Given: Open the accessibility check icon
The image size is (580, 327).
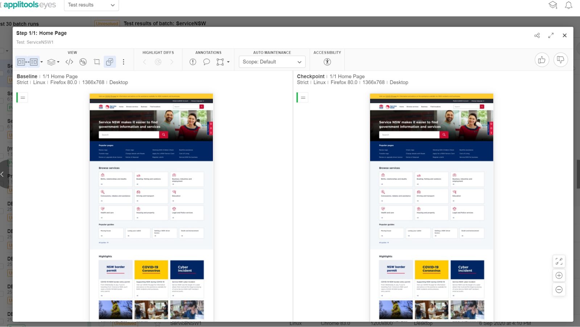Looking at the screenshot, I should pyautogui.click(x=327, y=62).
